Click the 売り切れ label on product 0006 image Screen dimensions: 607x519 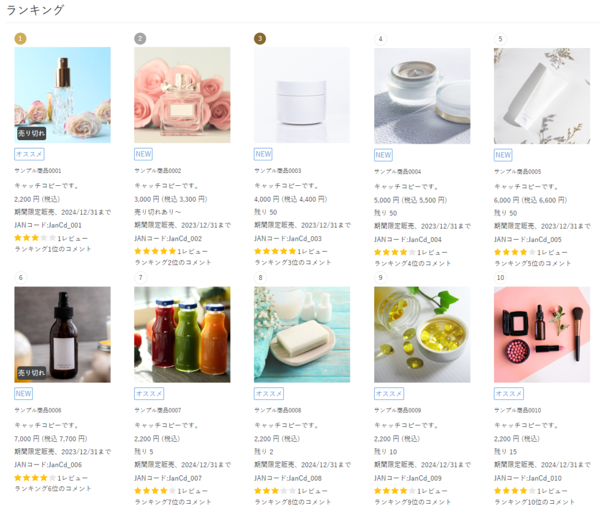[x=31, y=373]
